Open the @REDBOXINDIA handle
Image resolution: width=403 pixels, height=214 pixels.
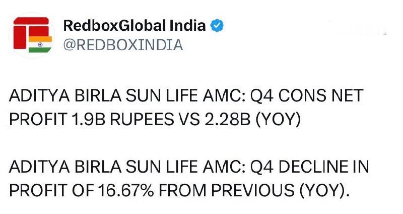click(123, 45)
